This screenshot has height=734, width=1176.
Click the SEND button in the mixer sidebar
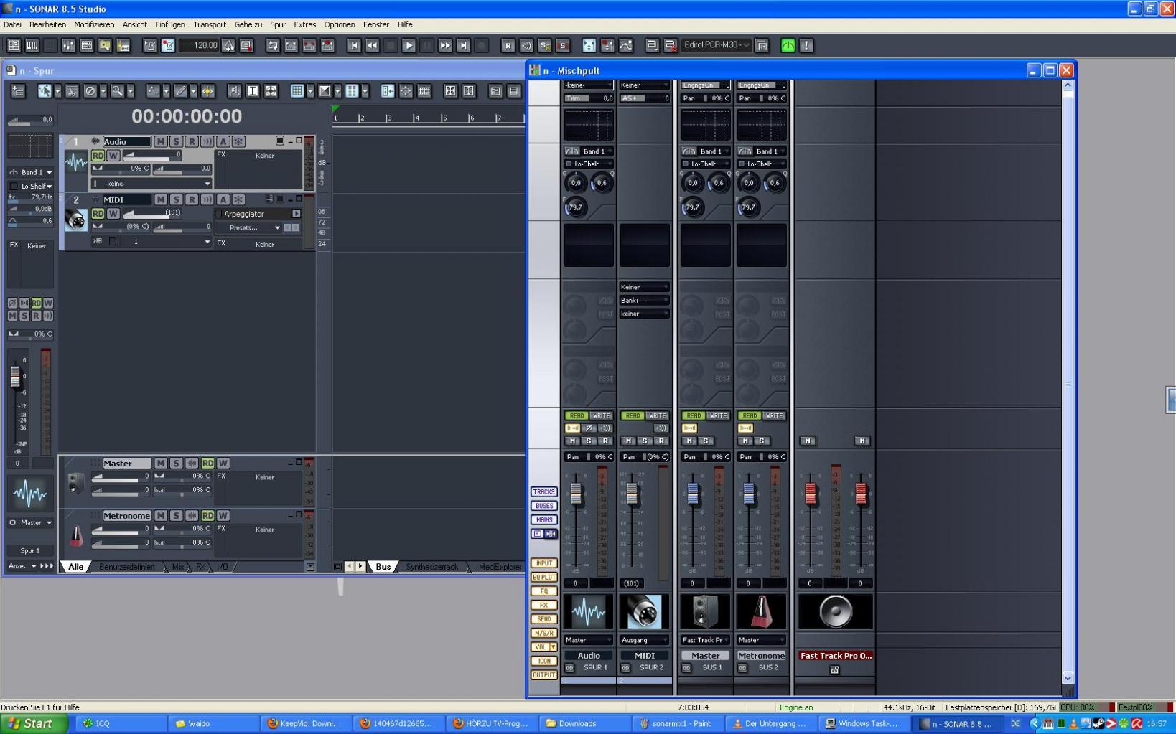point(543,619)
